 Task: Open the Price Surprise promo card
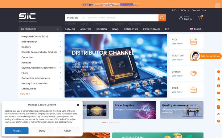tap(135, 110)
